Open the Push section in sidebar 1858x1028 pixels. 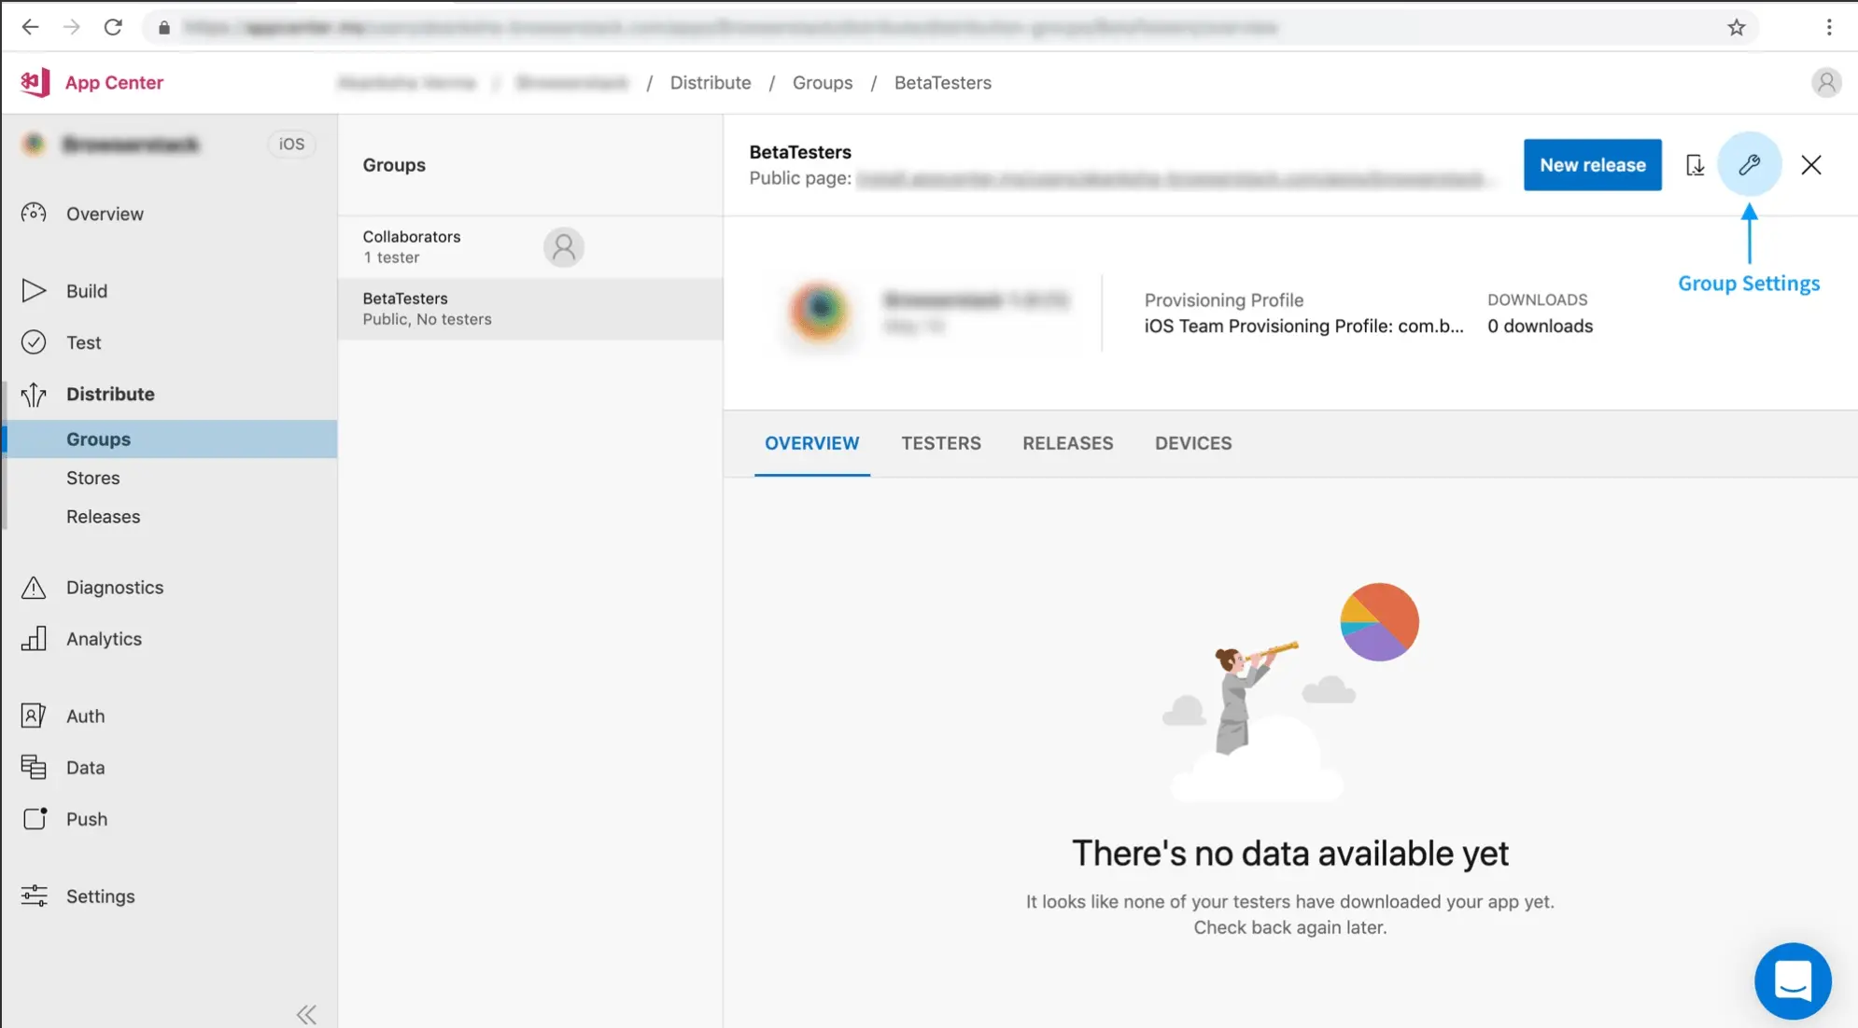[x=86, y=819]
